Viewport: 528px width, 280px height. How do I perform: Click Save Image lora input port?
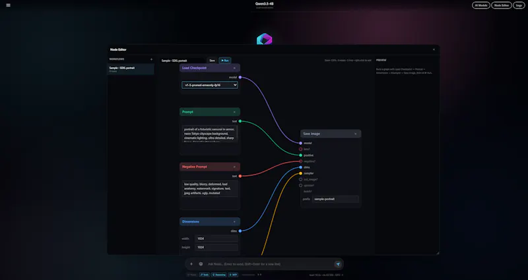301,150
